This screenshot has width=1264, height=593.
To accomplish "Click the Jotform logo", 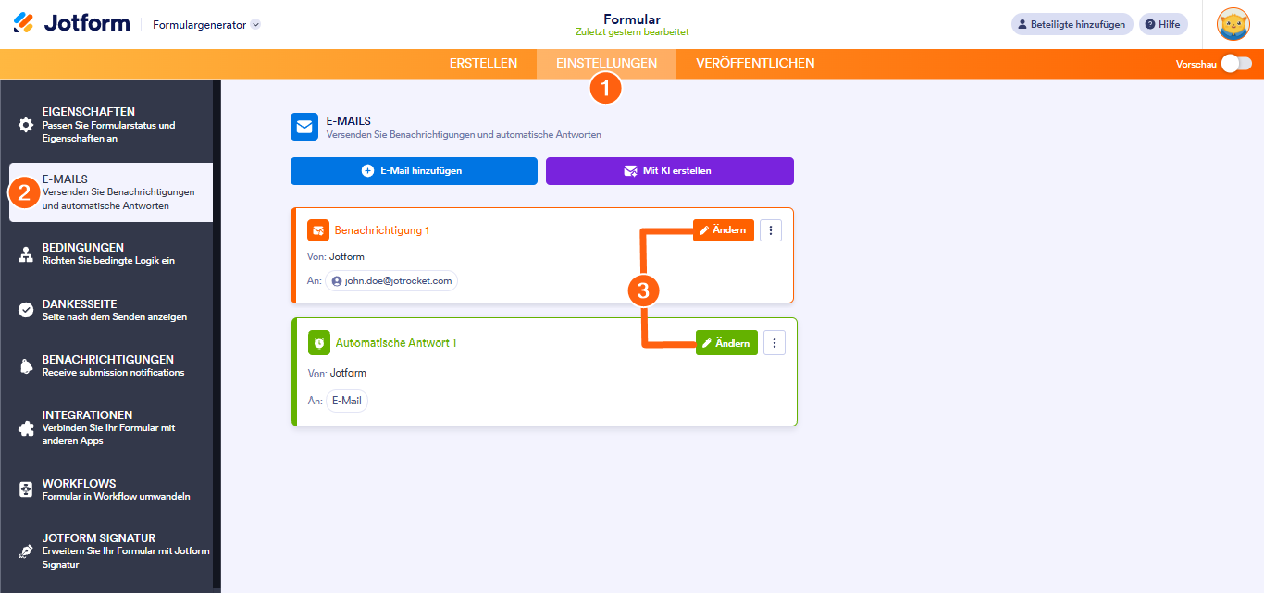I will pyautogui.click(x=71, y=24).
